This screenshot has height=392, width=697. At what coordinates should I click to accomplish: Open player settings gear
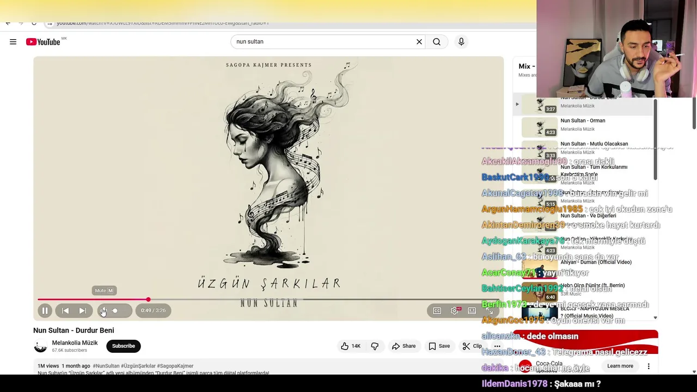pos(455,310)
